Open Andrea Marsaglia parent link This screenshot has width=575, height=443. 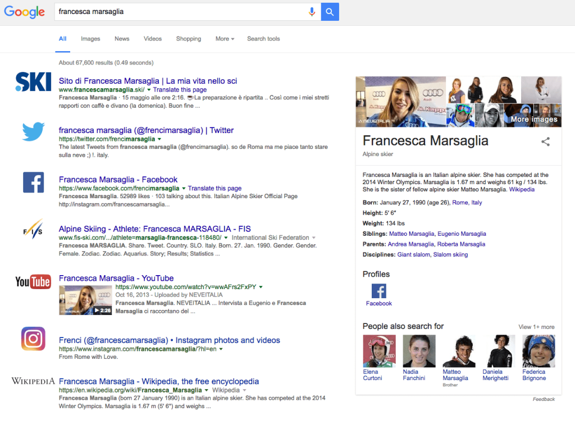click(x=410, y=244)
